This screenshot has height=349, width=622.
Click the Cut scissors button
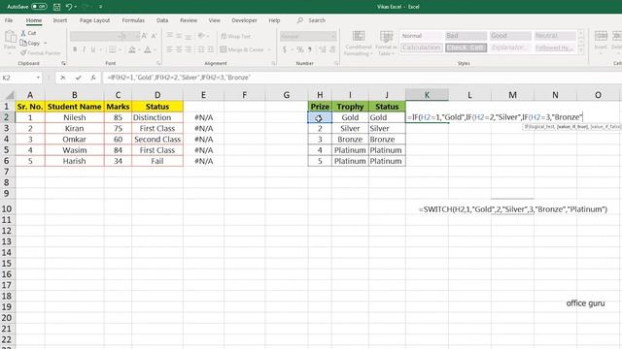28,33
